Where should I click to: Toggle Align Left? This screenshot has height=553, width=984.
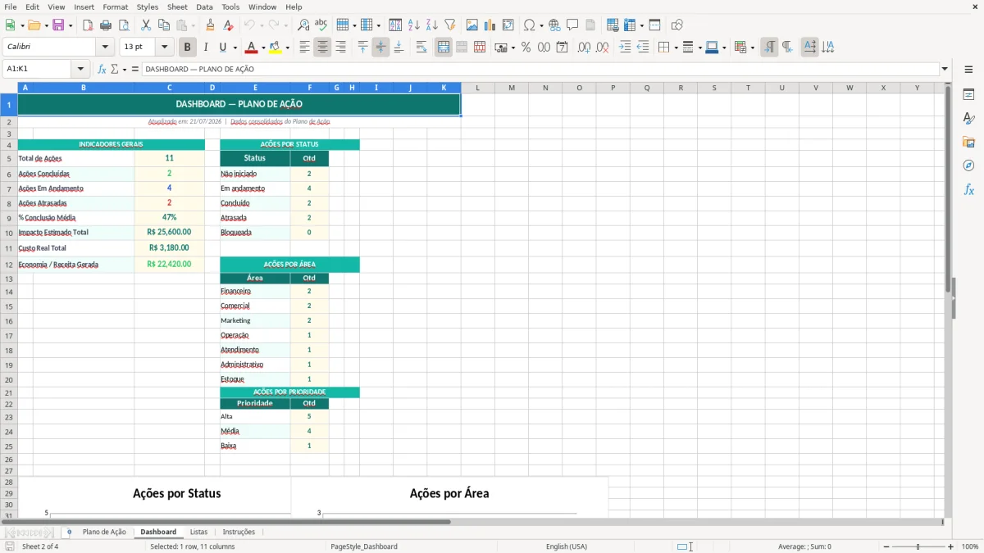click(x=304, y=48)
